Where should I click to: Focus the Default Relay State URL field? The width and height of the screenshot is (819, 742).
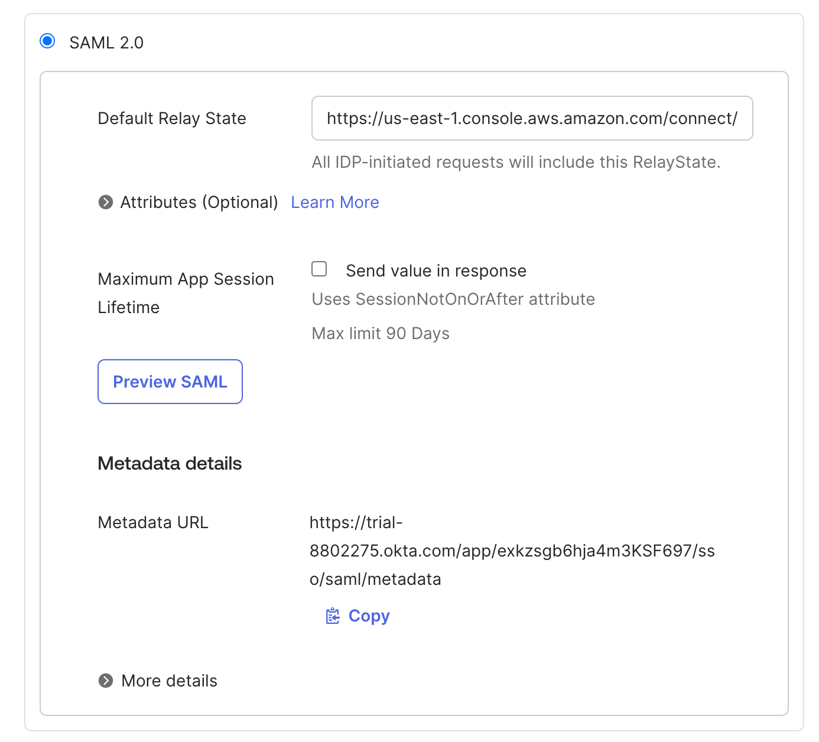tap(532, 118)
